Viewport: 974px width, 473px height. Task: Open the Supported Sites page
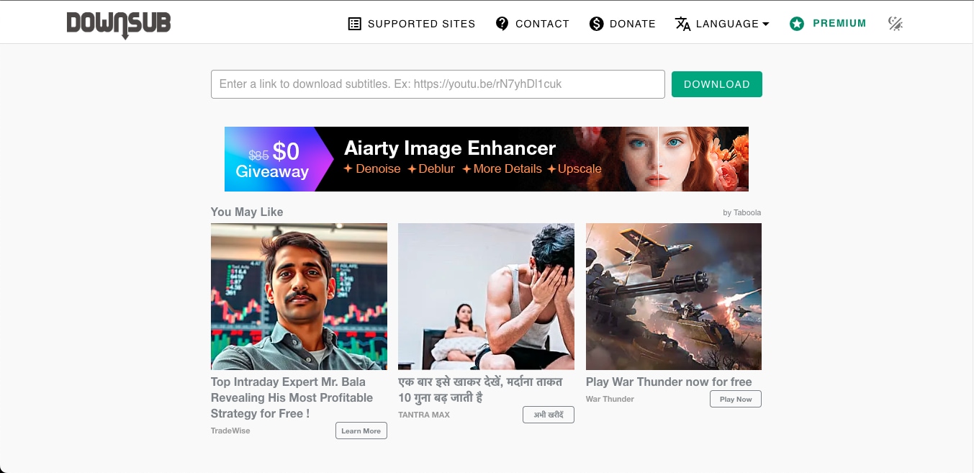pyautogui.click(x=421, y=24)
